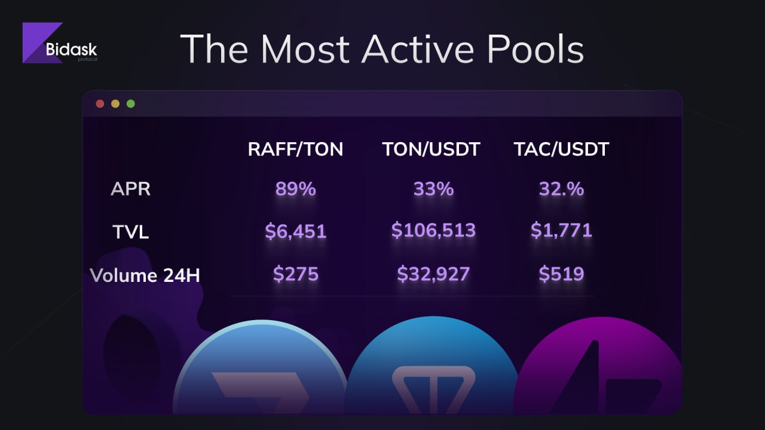The height and width of the screenshot is (430, 765).
Task: Click the TVL row label
Action: [x=130, y=232]
